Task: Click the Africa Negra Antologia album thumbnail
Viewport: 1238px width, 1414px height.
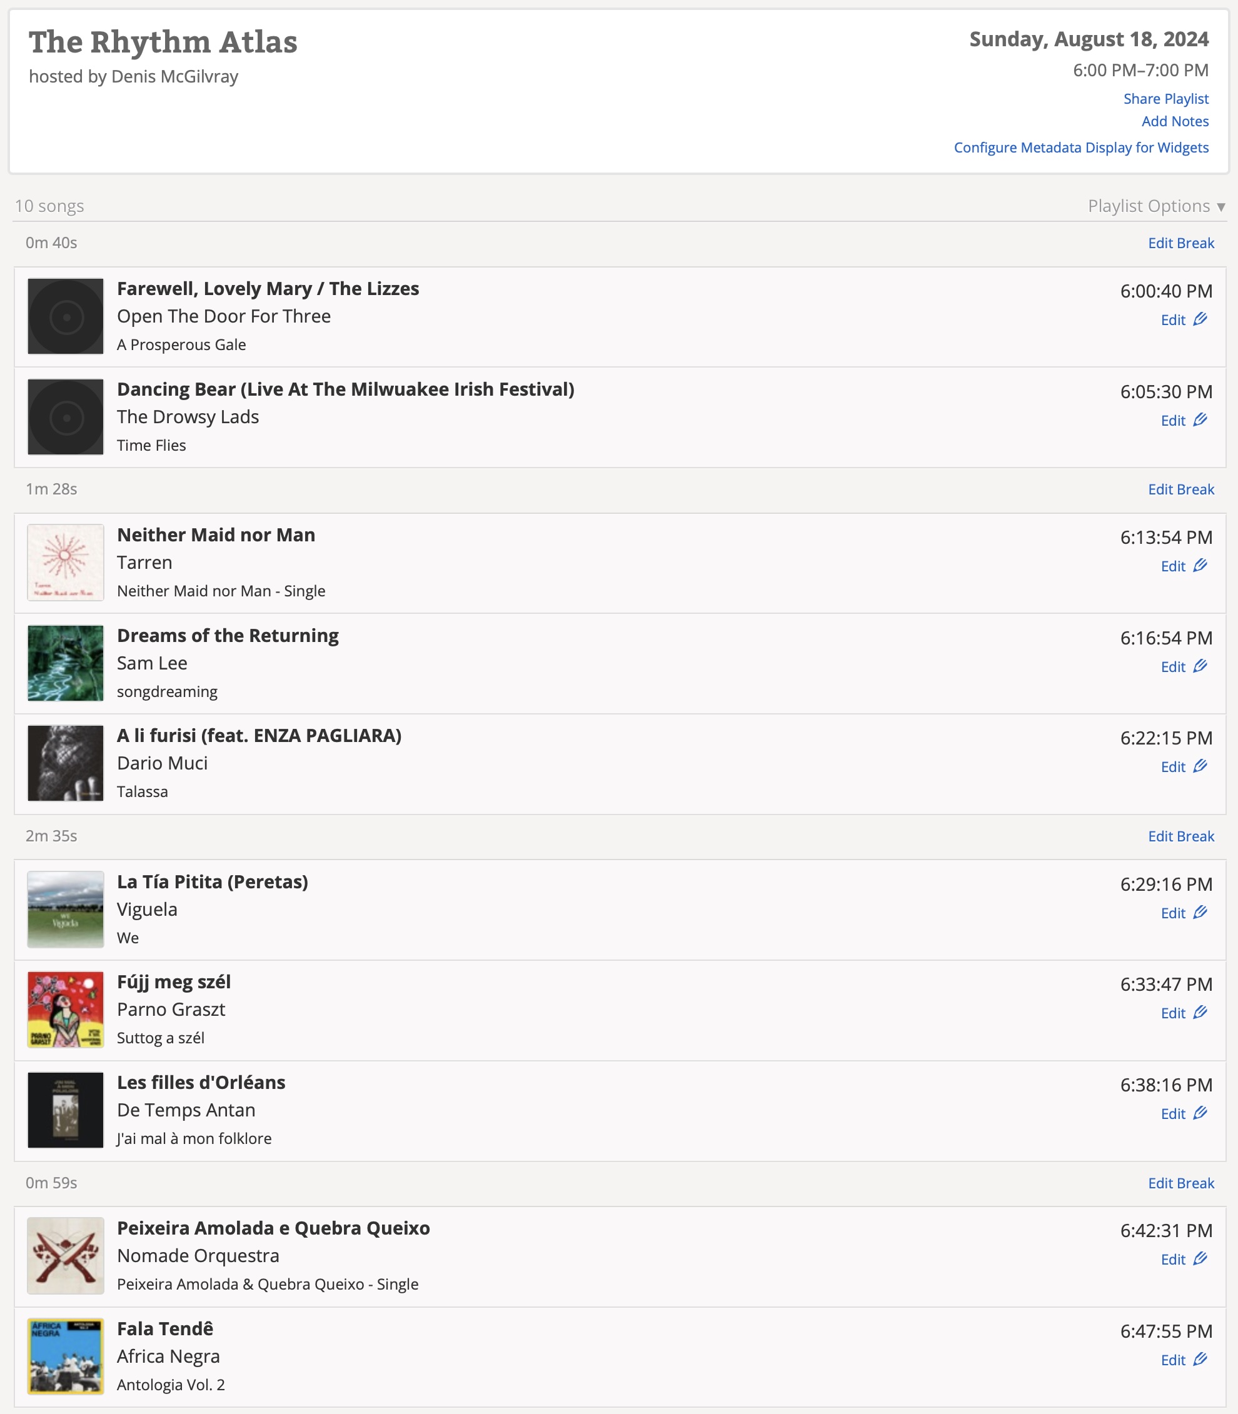Action: (66, 1356)
